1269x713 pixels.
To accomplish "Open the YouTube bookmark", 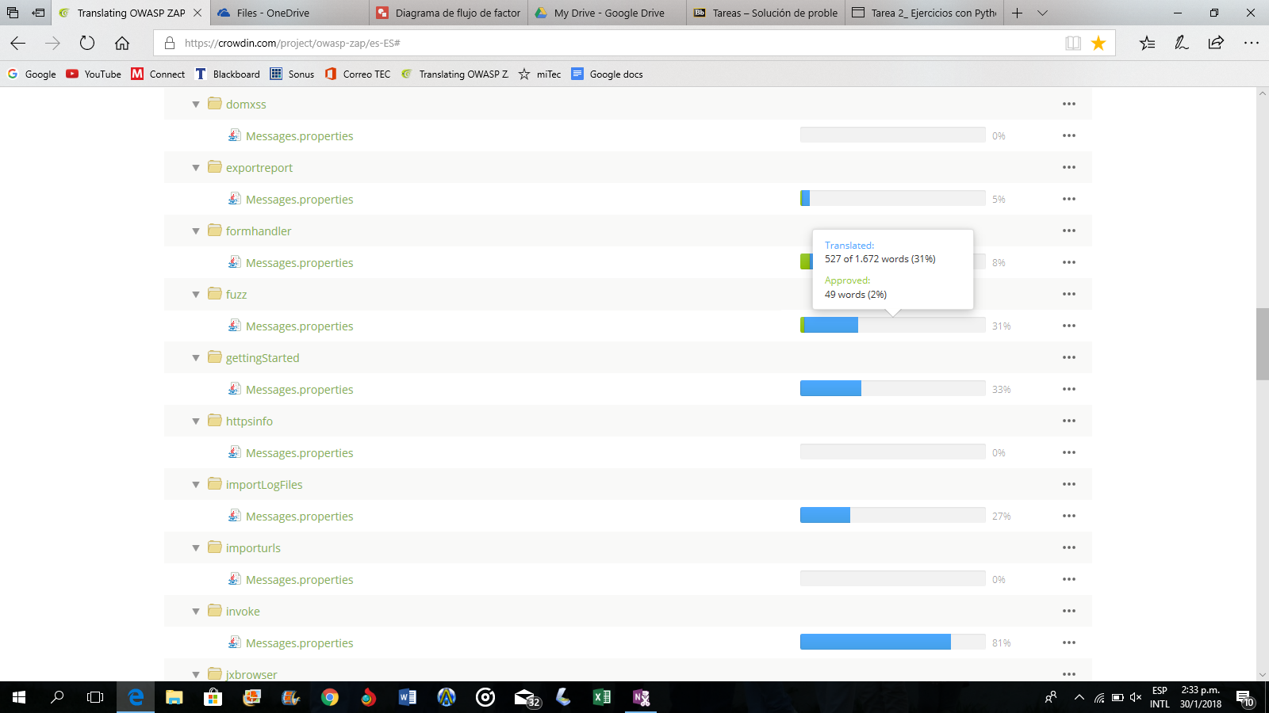I will click(94, 74).
